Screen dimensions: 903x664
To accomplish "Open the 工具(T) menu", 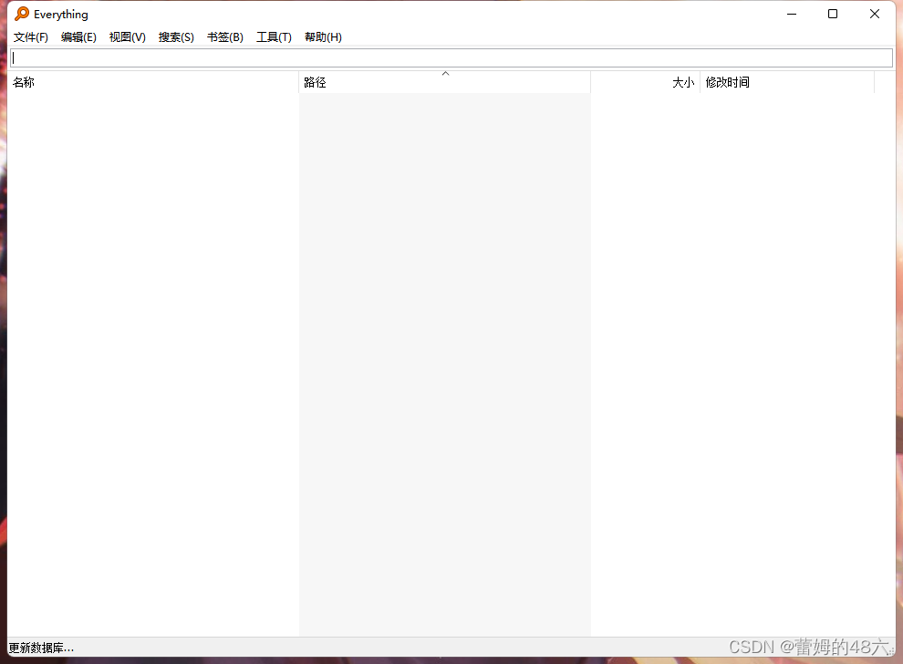I will [x=275, y=37].
